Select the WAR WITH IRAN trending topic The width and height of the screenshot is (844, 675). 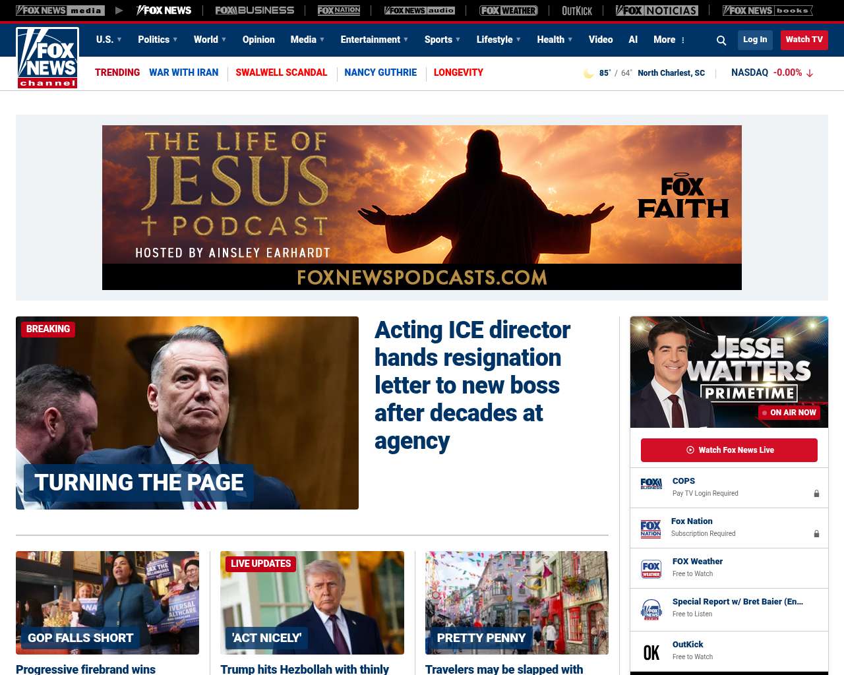(x=183, y=73)
